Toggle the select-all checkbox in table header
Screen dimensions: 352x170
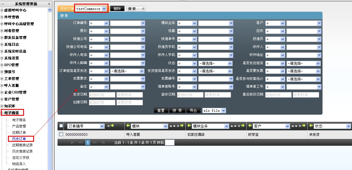[61, 126]
